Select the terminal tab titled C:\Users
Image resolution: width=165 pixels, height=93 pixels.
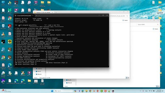[x=24, y=16]
